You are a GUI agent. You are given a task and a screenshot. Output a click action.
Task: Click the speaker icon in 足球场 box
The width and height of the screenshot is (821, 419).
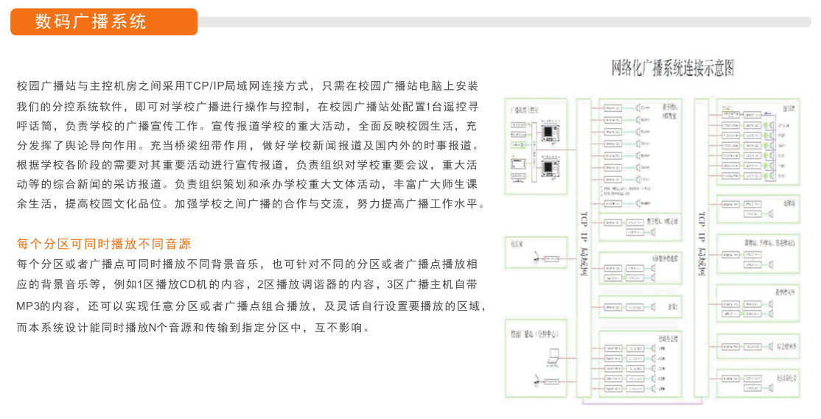(x=771, y=214)
